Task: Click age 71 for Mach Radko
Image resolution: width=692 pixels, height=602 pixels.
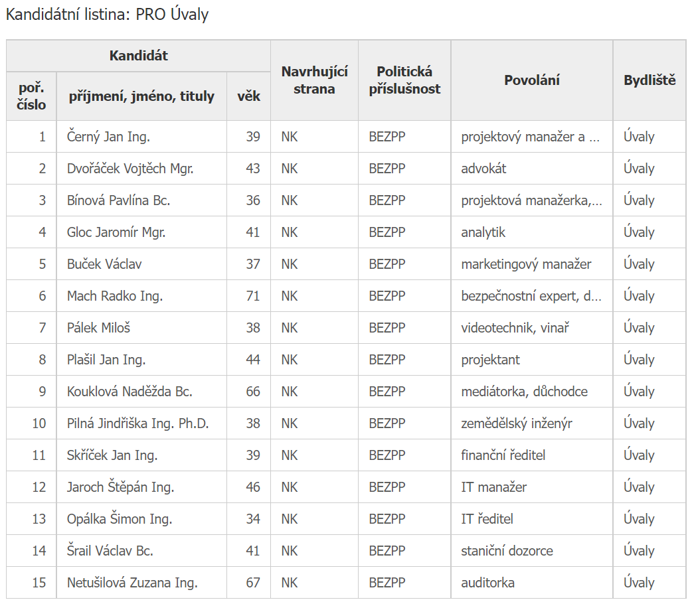Action: pos(253,296)
